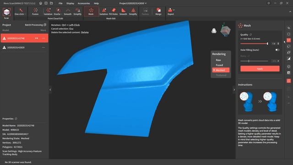Screen dimensions: 293x165
Task: Select Meshed rendering mode
Action: pos(221,70)
